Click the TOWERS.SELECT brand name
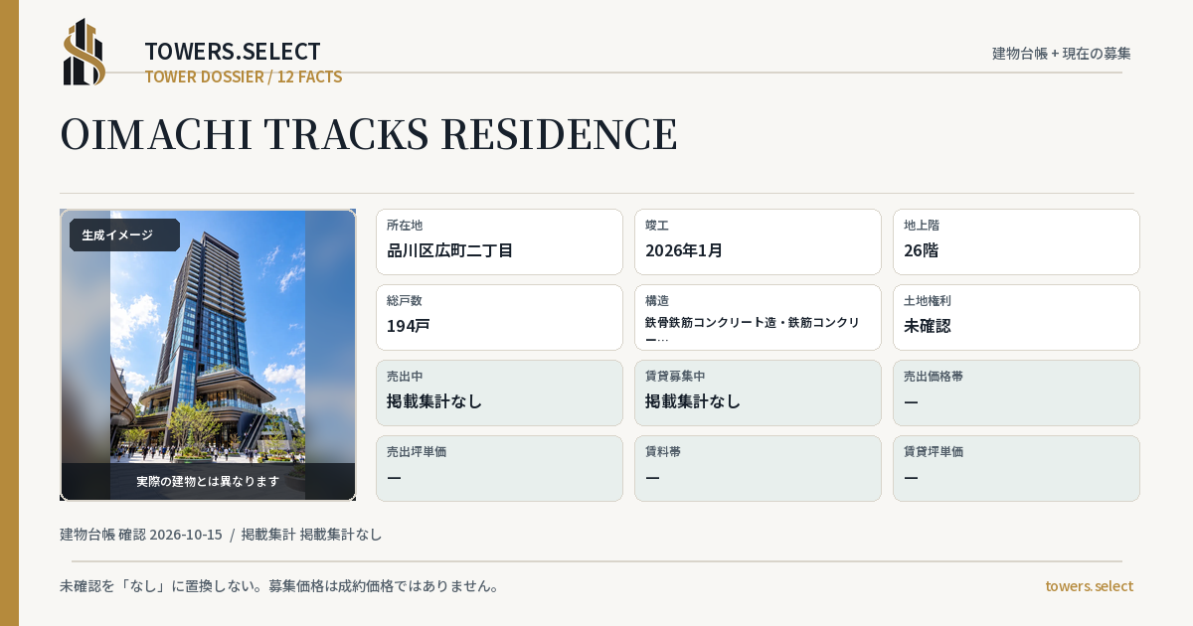The height and width of the screenshot is (626, 1193). (233, 52)
